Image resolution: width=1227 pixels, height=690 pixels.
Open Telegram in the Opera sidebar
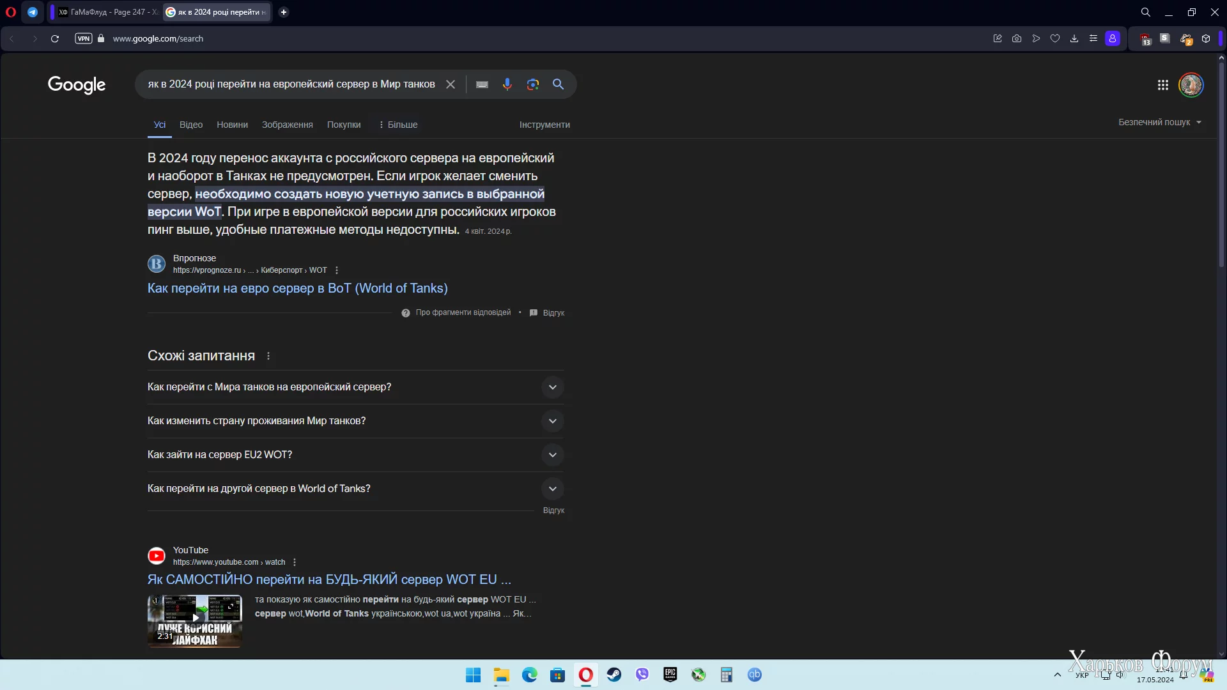(x=33, y=12)
